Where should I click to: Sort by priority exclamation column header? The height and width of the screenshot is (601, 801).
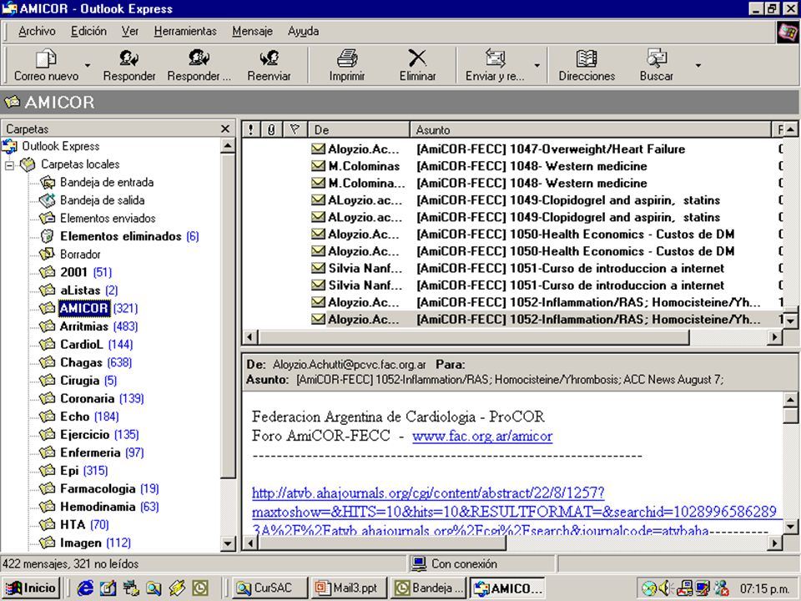(251, 130)
